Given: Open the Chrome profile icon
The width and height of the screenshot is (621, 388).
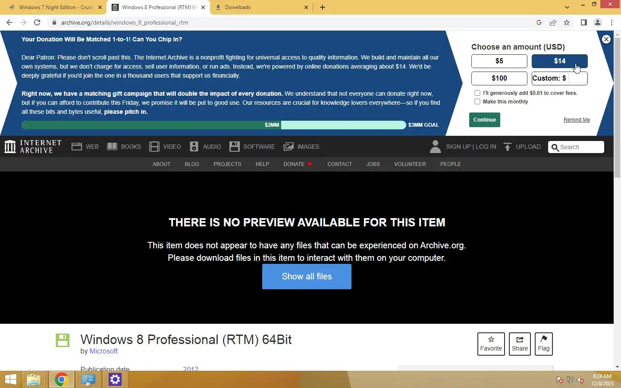Looking at the screenshot, I should pos(598,22).
